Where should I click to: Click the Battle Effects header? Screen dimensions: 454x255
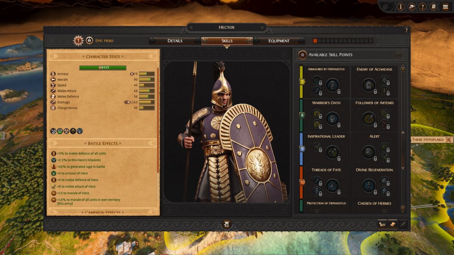(103, 144)
